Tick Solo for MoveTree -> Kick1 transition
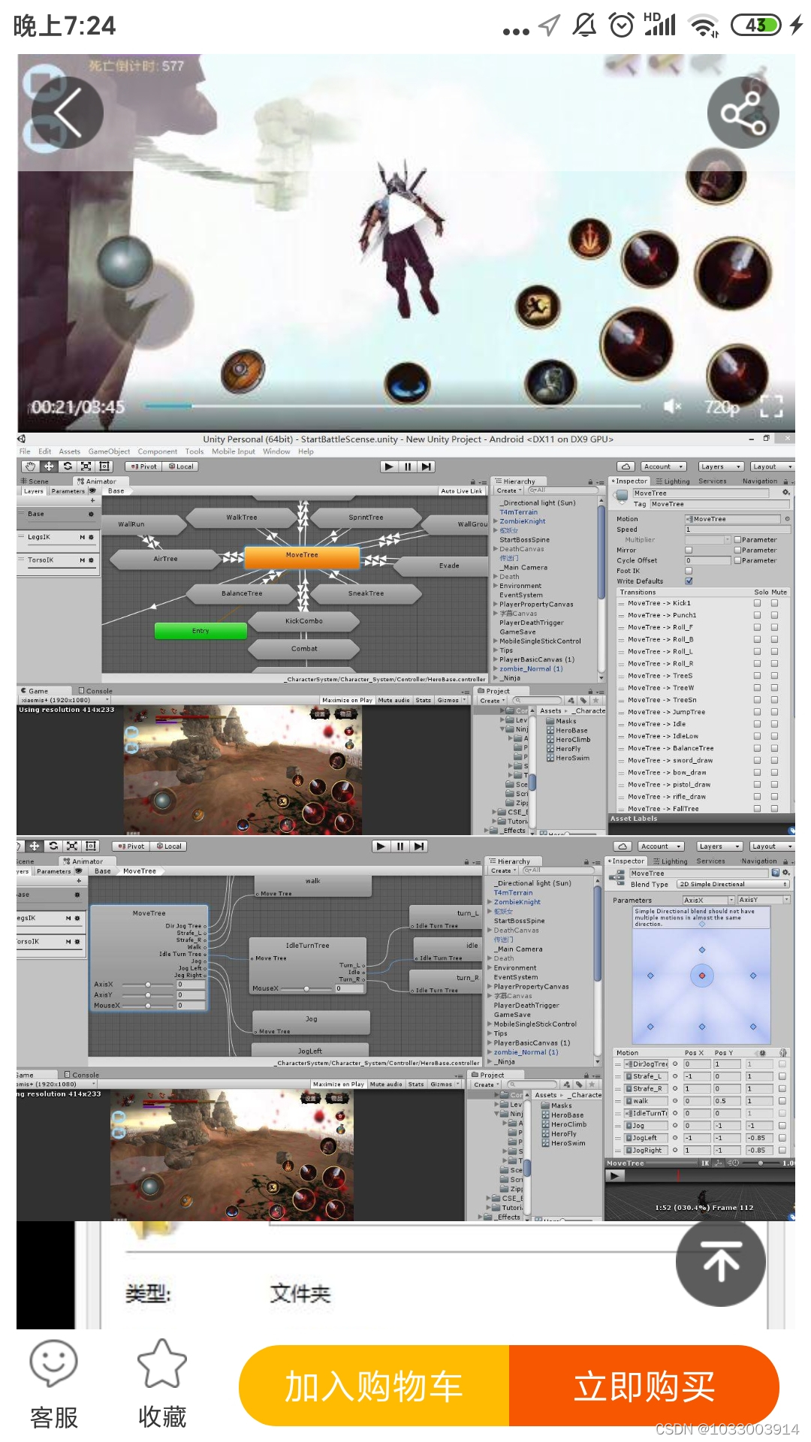Viewport: 811px width, 1442px height. 757,603
